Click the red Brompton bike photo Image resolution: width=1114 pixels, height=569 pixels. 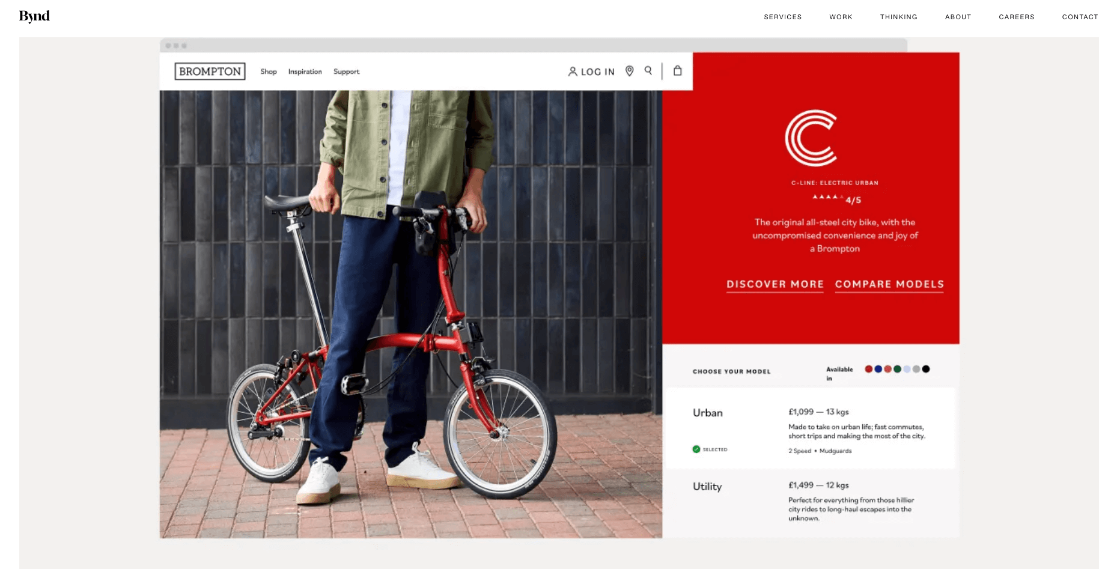(411, 314)
